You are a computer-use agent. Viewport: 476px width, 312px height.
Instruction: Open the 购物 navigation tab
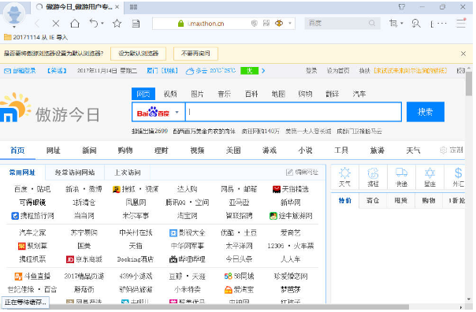pyautogui.click(x=125, y=150)
